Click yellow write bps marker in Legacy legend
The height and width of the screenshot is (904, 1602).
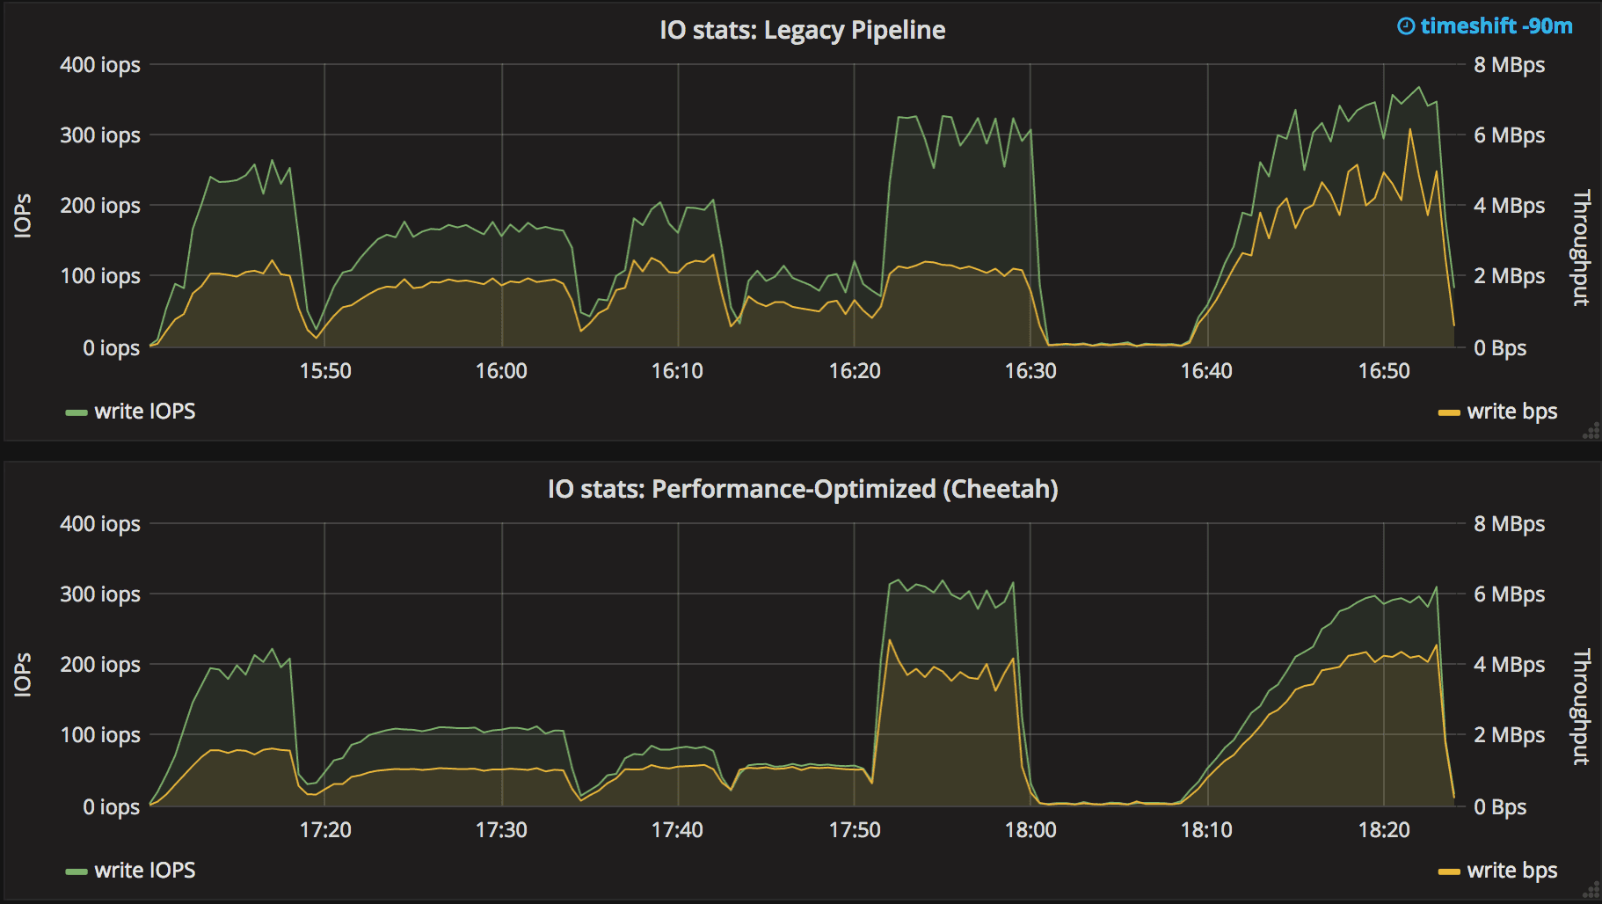pos(1449,412)
